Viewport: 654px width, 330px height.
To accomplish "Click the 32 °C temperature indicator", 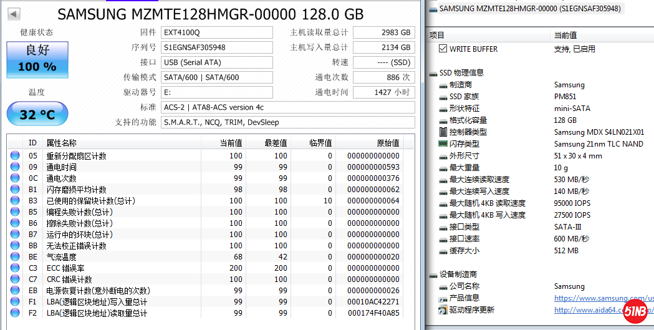I will point(37,114).
